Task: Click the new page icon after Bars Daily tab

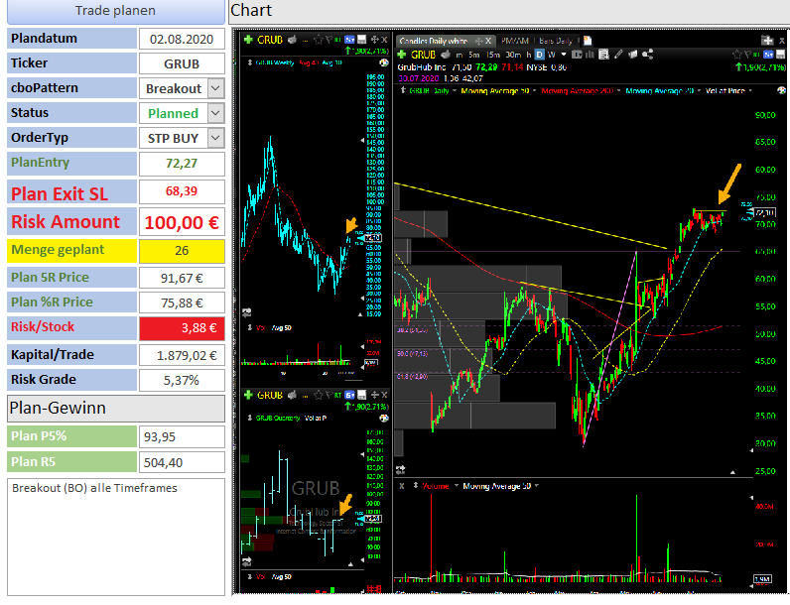Action: [x=588, y=41]
